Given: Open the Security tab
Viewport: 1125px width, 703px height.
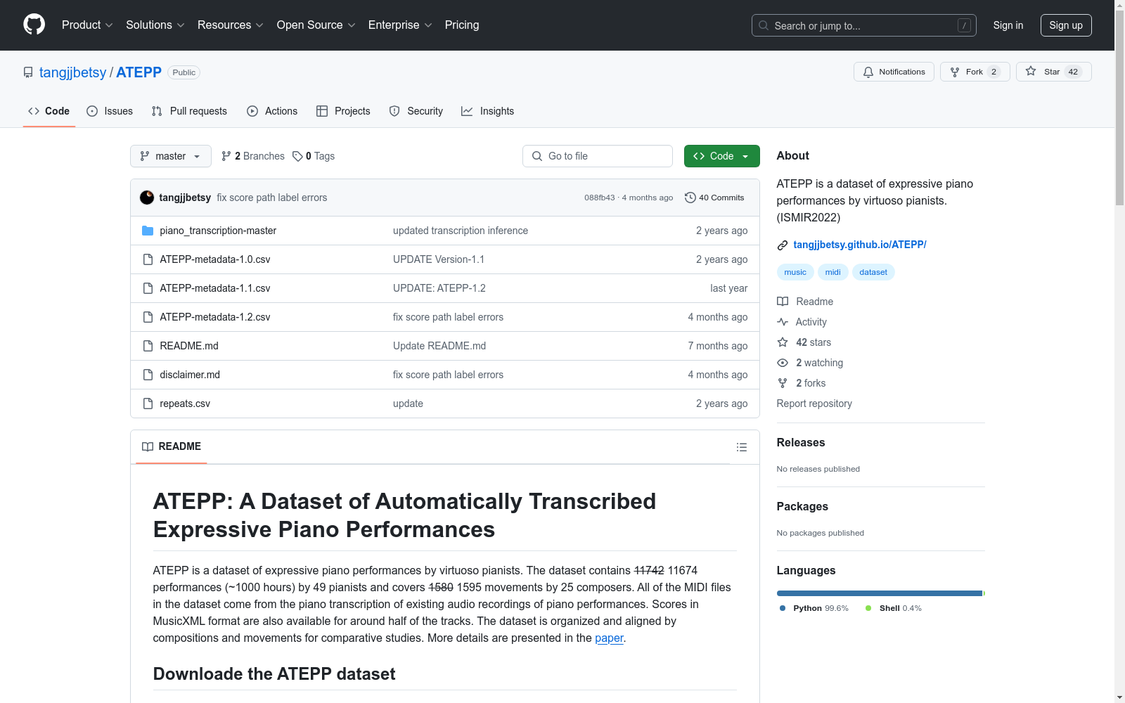Looking at the screenshot, I should [416, 111].
